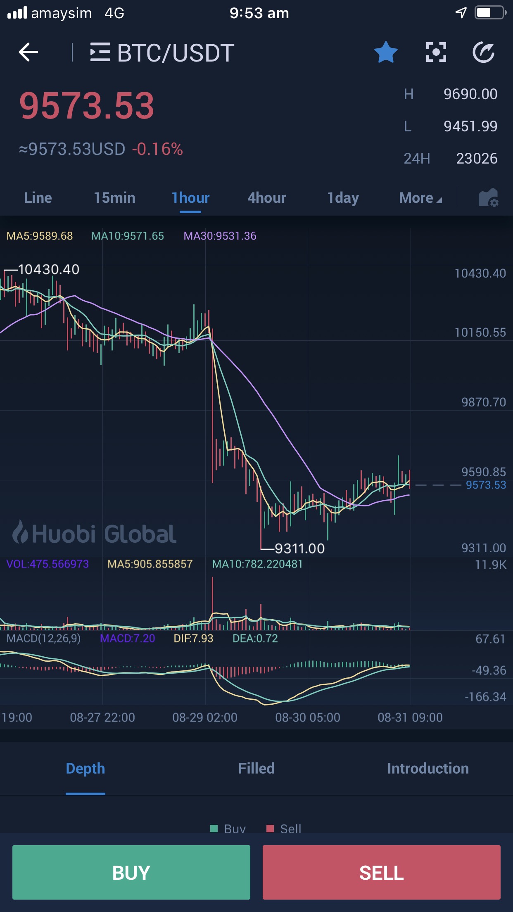Viewport: 513px width, 912px height.
Task: Open fullscreen chart view icon
Action: pos(436,52)
